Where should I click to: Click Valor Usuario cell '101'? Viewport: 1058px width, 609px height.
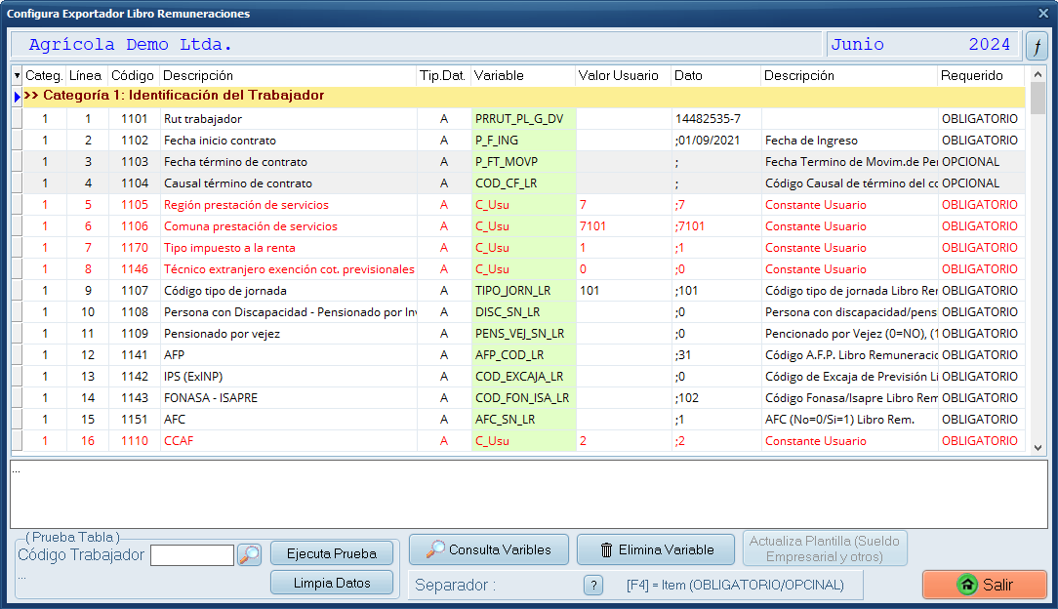coord(624,291)
